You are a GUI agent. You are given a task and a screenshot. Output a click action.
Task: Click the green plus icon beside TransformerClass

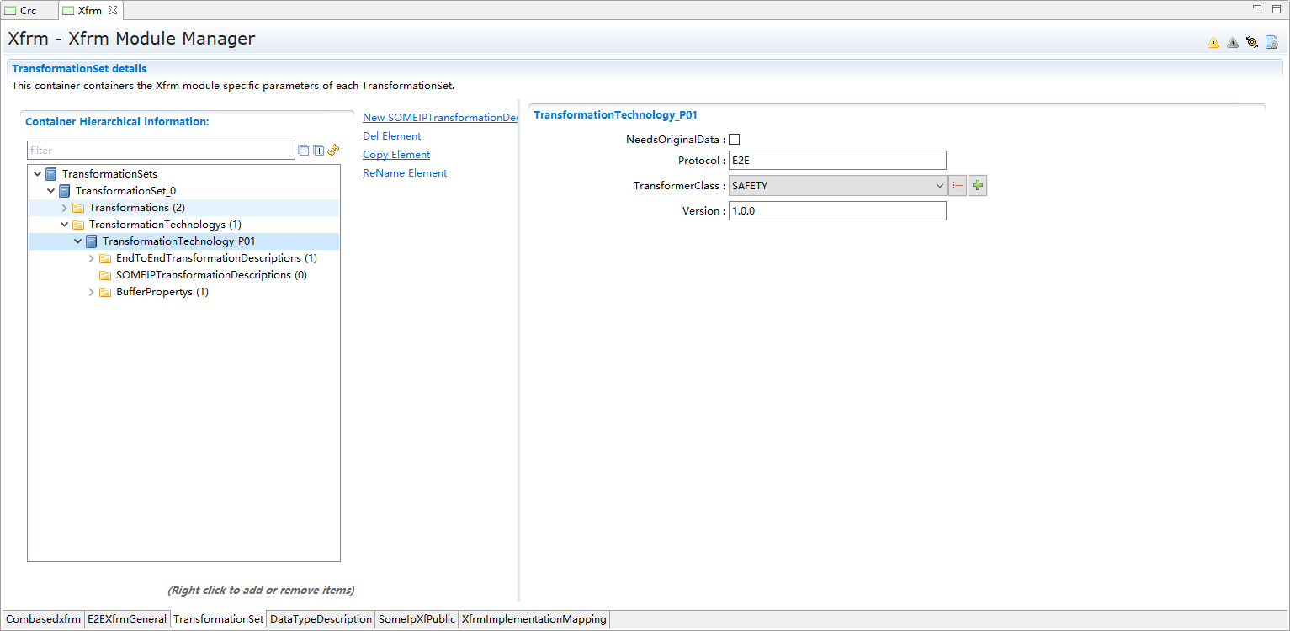point(977,186)
